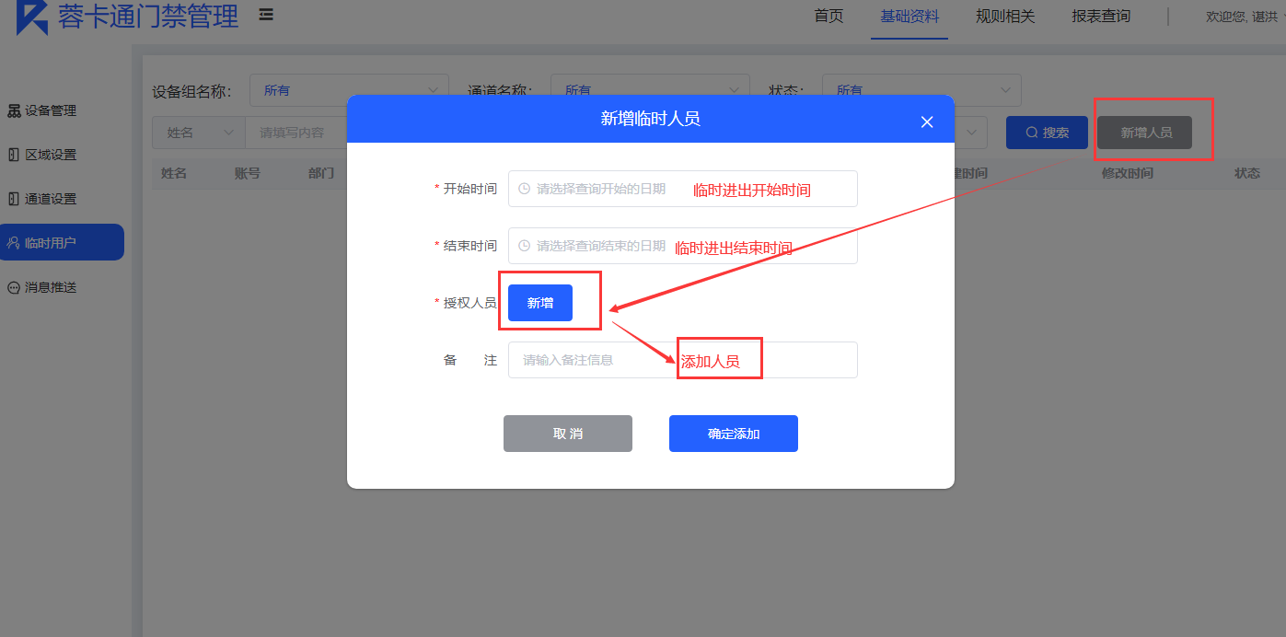Open 报表查询 tab
The image size is (1286, 637).
1101,16
